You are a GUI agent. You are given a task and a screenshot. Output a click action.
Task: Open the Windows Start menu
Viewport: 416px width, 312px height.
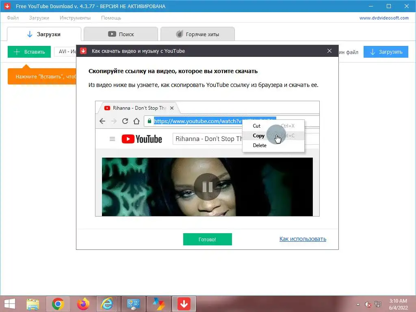tap(10, 304)
